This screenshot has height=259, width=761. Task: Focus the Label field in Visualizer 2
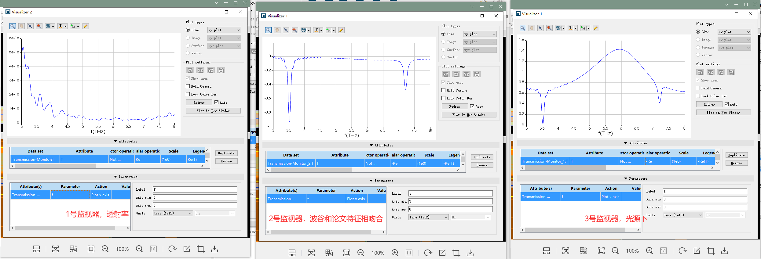195,189
